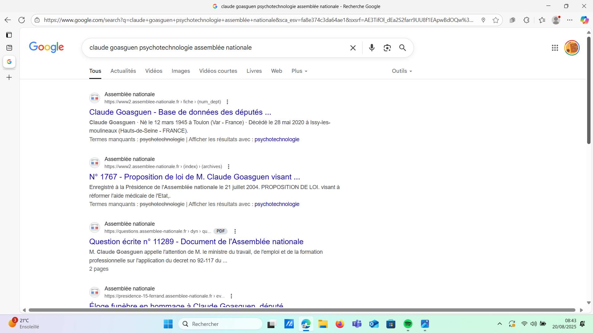Refresh the current page

[x=22, y=20]
